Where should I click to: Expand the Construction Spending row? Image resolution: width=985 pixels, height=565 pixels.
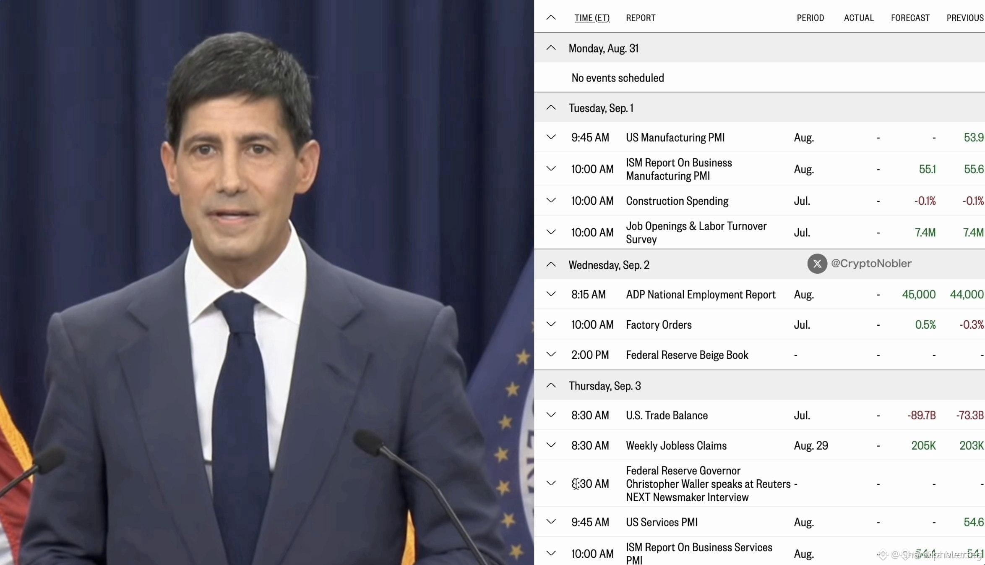tap(551, 200)
